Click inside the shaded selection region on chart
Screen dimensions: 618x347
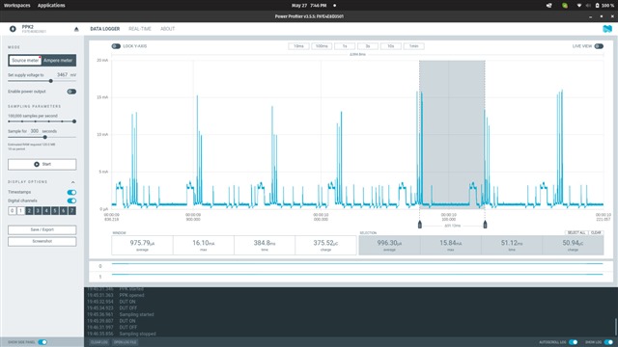(x=452, y=134)
